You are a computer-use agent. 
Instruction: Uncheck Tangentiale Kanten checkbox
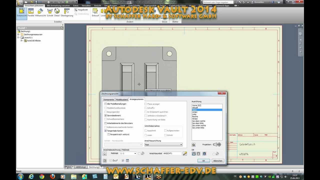click(x=105, y=131)
